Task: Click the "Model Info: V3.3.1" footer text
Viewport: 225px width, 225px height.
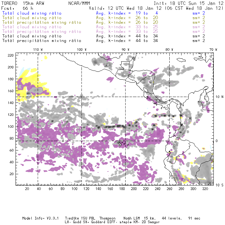Action: (x=40, y=218)
